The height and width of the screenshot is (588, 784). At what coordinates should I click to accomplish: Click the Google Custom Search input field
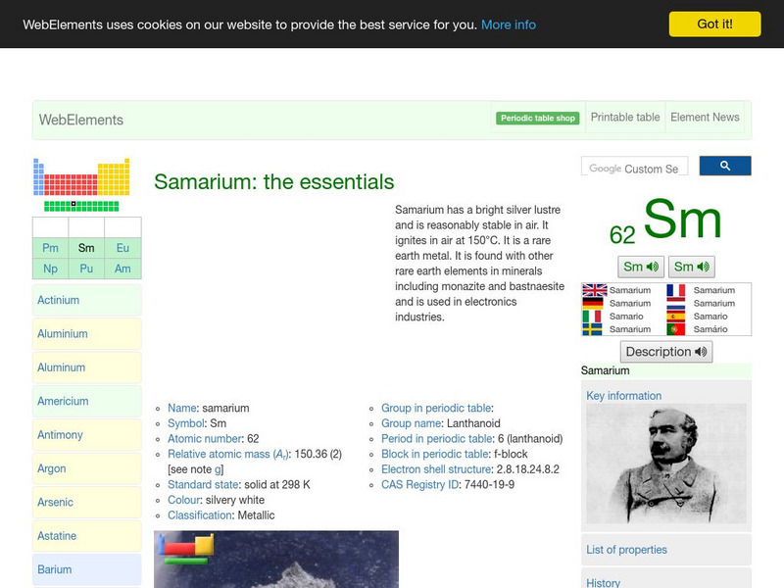coord(637,166)
